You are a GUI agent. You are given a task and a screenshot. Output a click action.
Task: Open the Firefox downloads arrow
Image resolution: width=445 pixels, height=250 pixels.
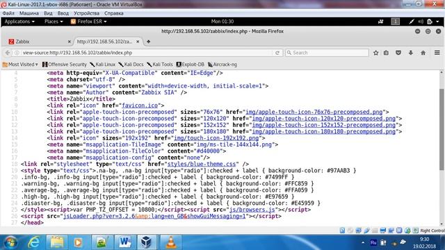coord(411,53)
